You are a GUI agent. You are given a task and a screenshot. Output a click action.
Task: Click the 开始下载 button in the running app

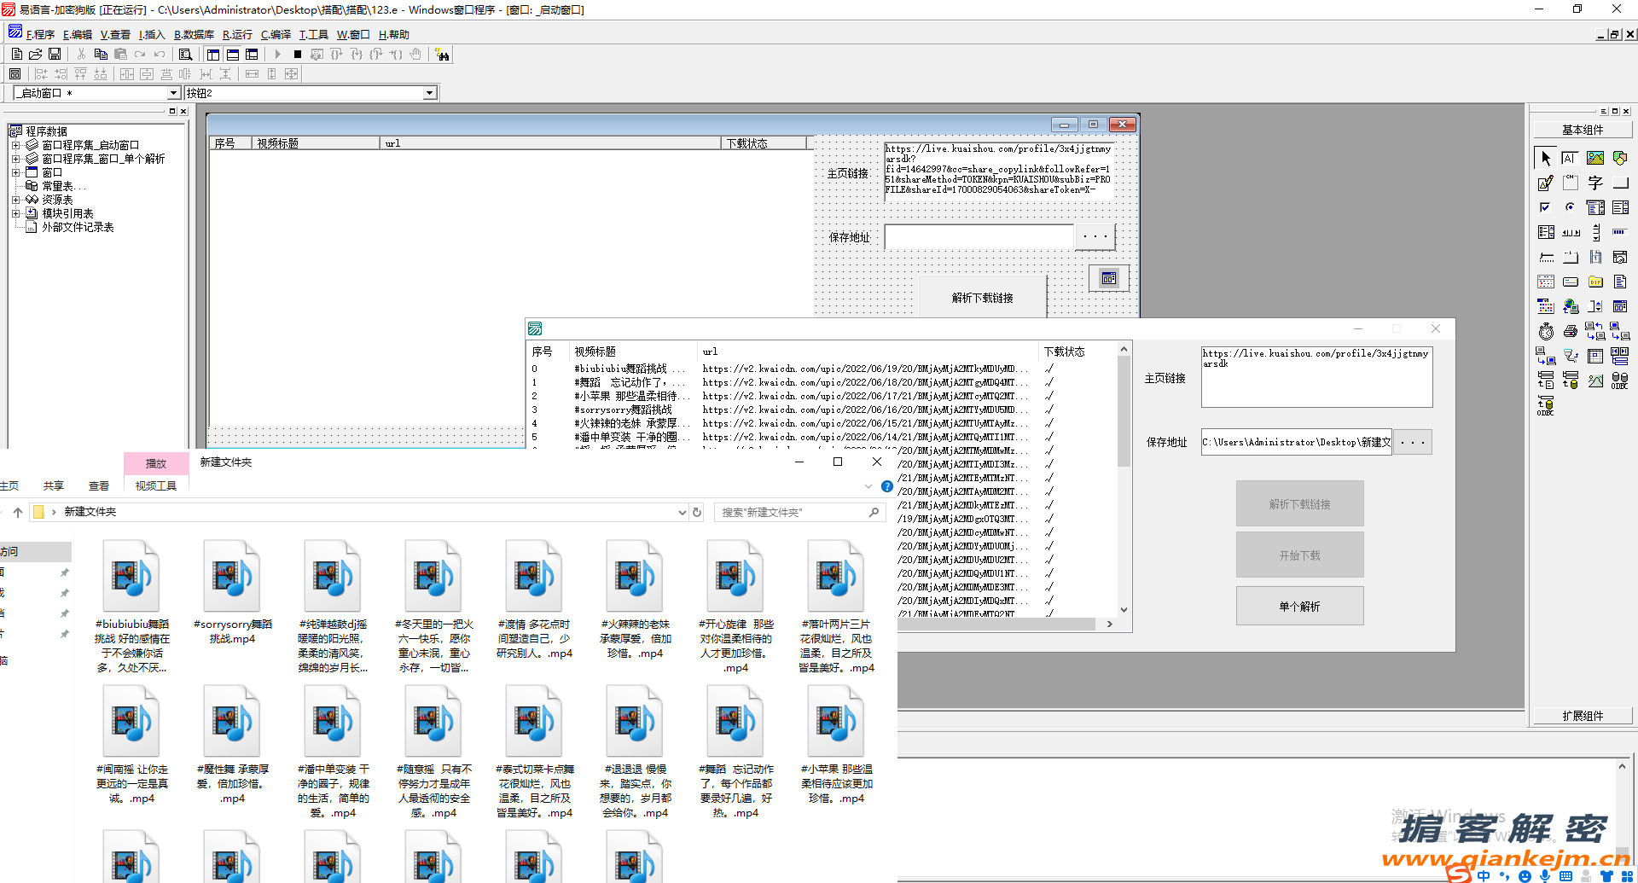pyautogui.click(x=1299, y=555)
